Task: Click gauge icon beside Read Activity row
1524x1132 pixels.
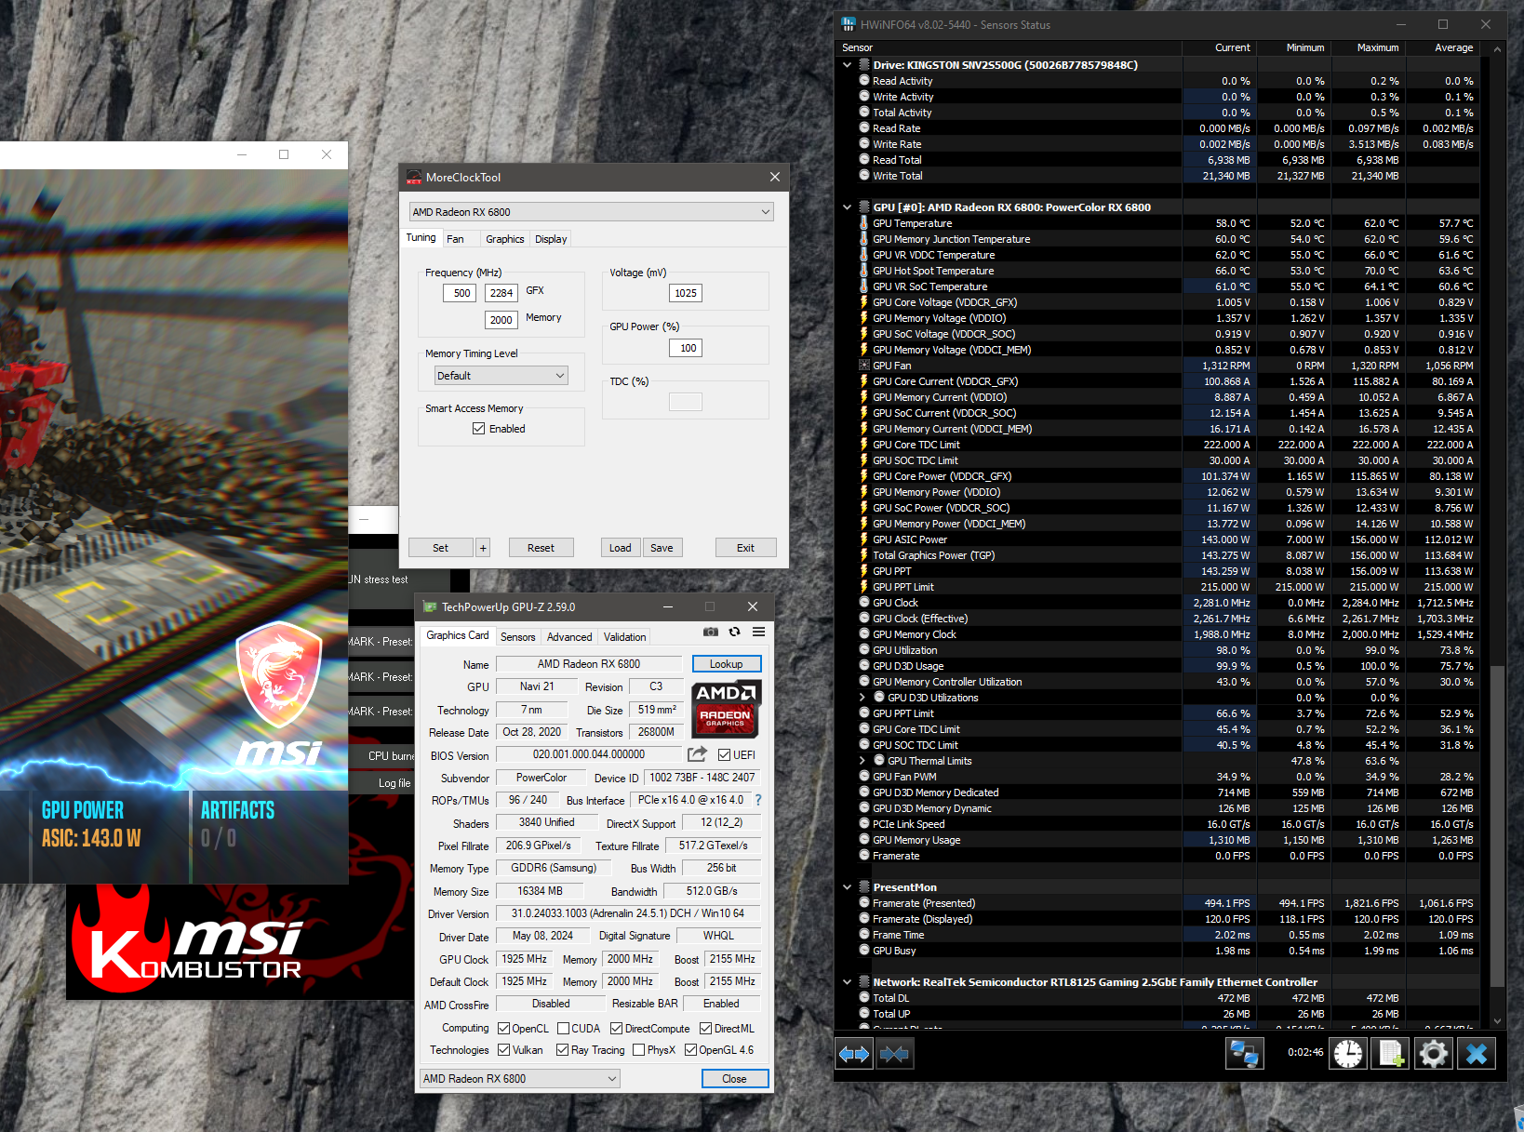Action: point(864,81)
